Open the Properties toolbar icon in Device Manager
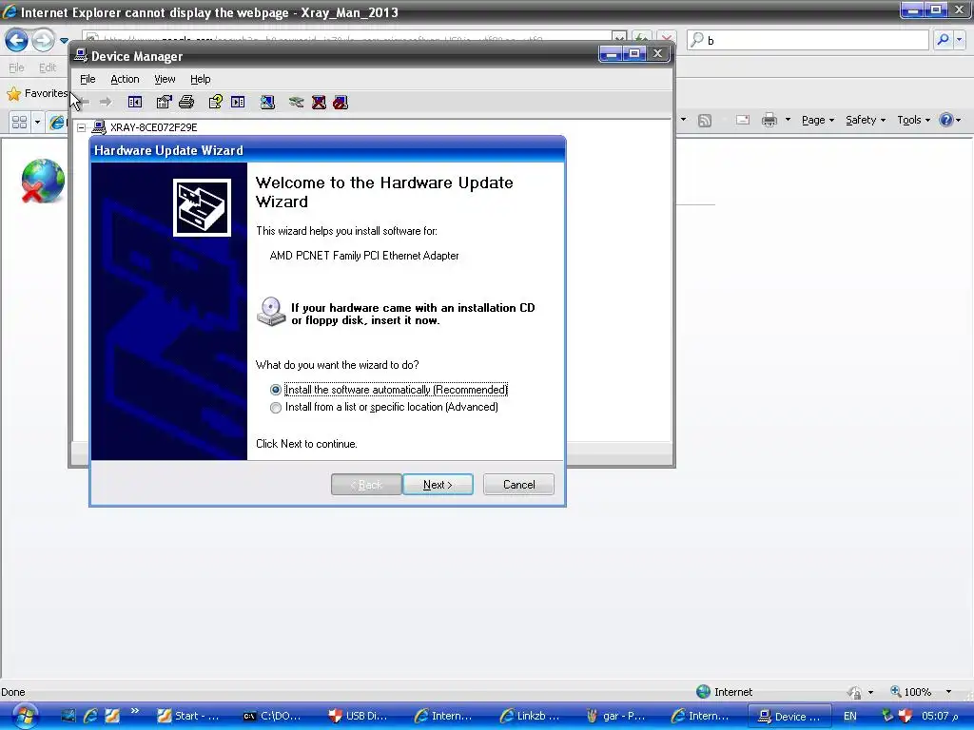 click(164, 102)
